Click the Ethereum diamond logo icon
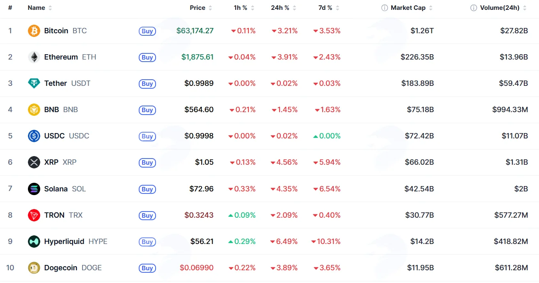 tap(34, 57)
